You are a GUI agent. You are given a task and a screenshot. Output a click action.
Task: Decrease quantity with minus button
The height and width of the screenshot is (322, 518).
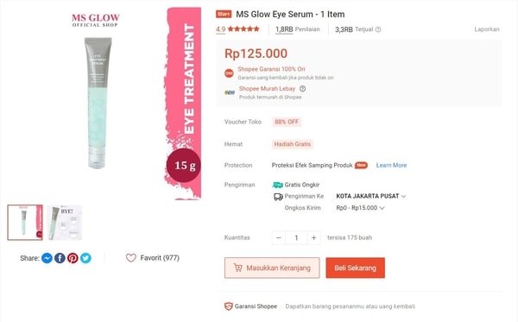click(279, 237)
